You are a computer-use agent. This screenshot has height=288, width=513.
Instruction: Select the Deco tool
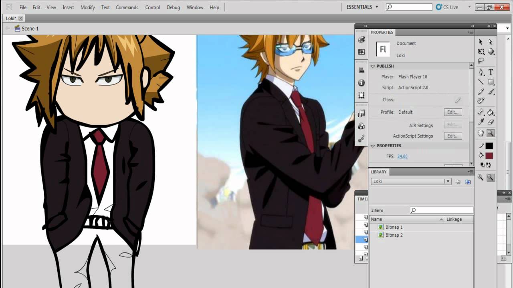[x=481, y=101]
